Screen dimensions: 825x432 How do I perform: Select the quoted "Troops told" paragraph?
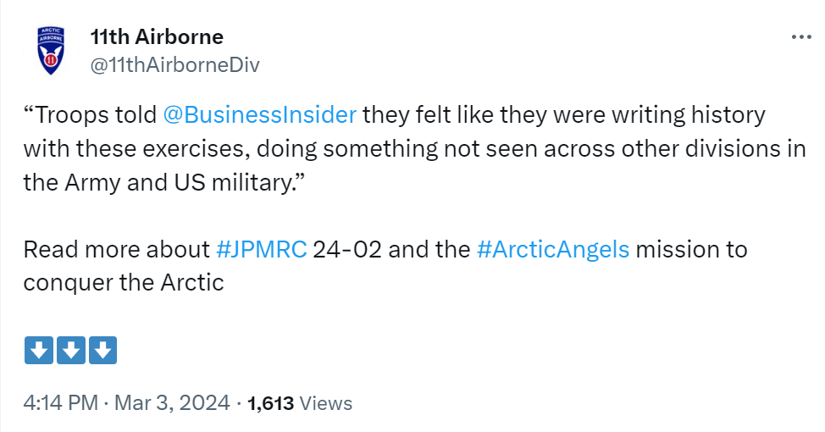pyautogui.click(x=414, y=149)
